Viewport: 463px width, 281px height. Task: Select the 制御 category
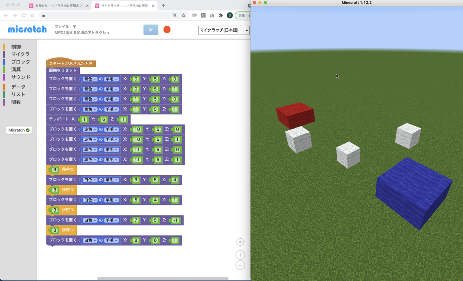(x=16, y=47)
